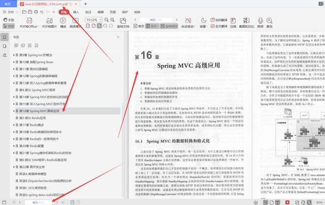Open the 首页 home tab

(x=8, y=4)
